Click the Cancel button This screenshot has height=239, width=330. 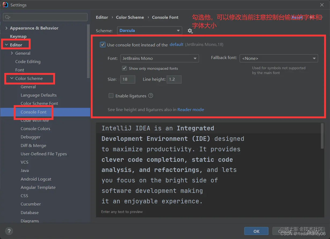click(284, 231)
